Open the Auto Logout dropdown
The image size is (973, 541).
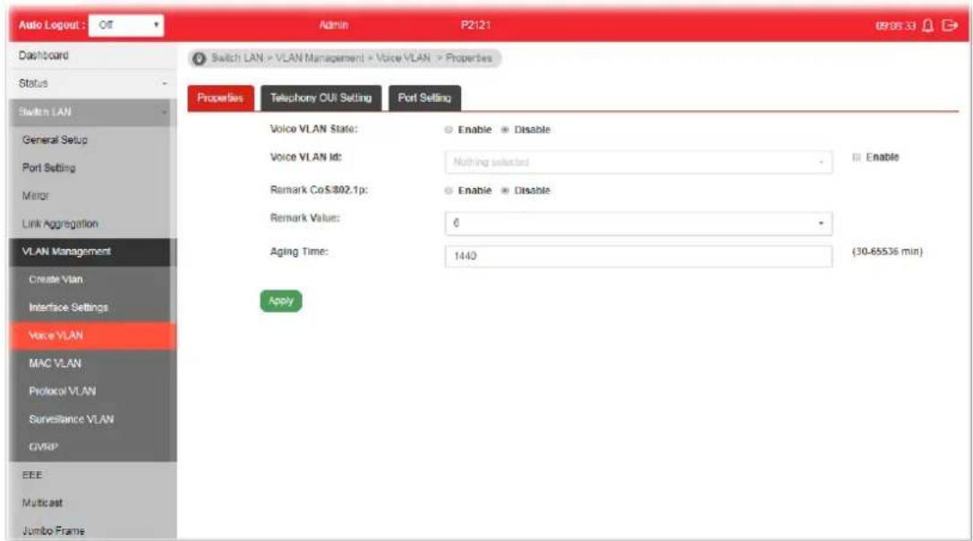tap(126, 25)
